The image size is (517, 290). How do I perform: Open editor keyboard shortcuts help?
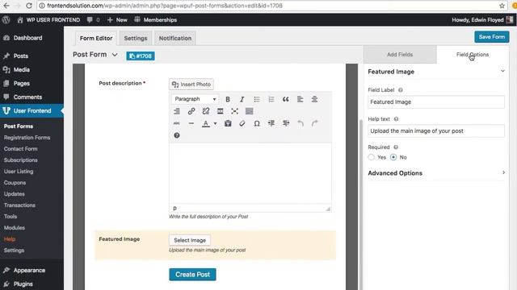[x=177, y=135]
